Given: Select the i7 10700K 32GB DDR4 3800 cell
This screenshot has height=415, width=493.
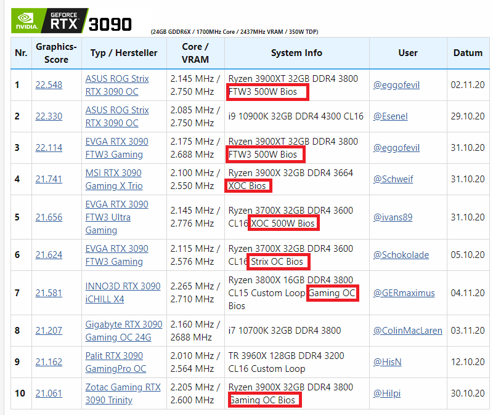Looking at the screenshot, I should click(297, 331).
